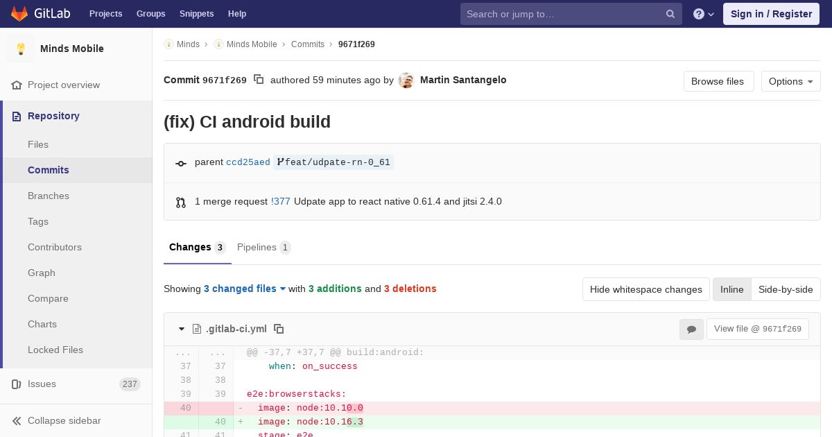Open the Options dropdown
The image size is (832, 437).
pyautogui.click(x=790, y=81)
